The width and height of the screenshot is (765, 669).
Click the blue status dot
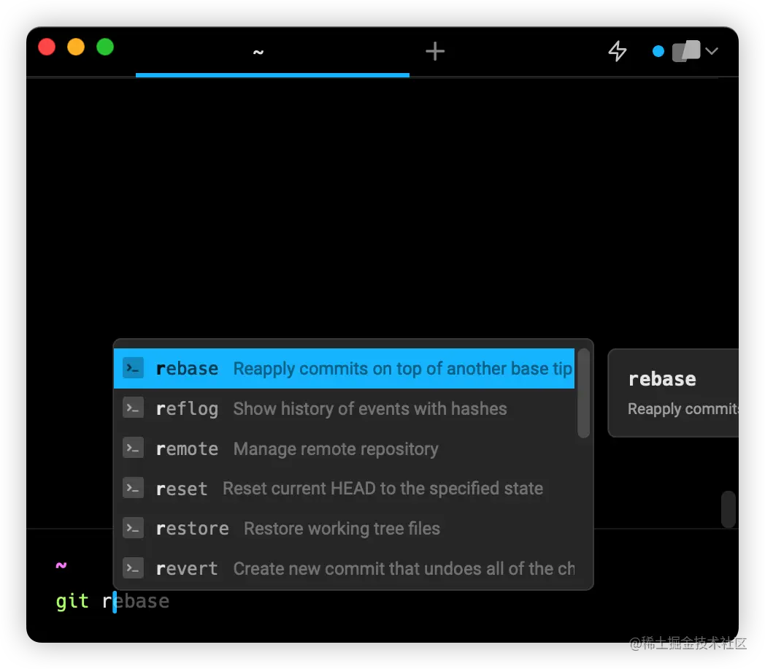pyautogui.click(x=658, y=51)
